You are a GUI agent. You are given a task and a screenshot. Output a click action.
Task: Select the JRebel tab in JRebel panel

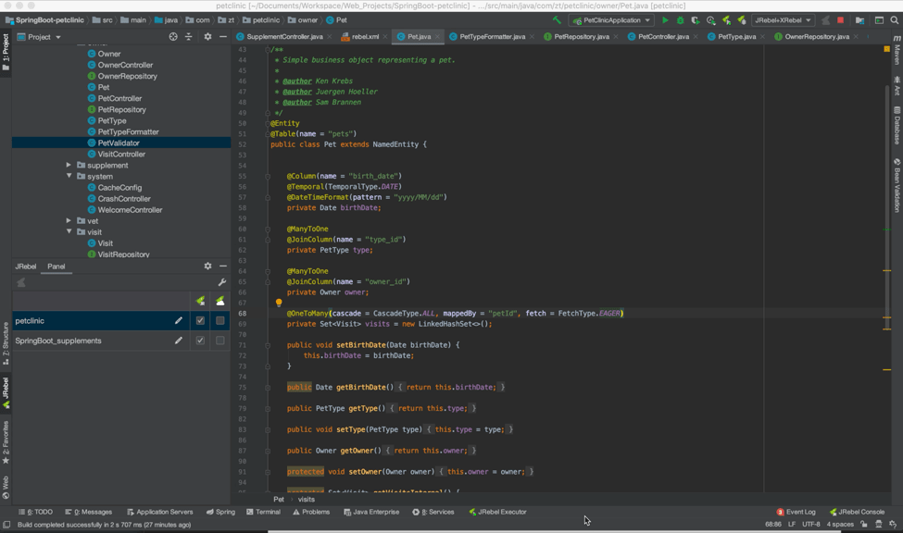(25, 266)
